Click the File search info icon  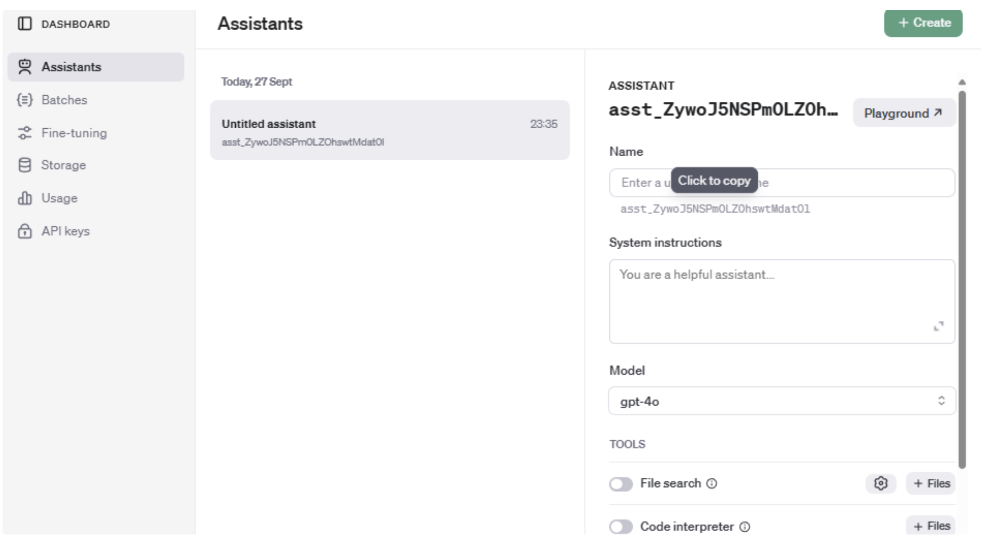712,483
